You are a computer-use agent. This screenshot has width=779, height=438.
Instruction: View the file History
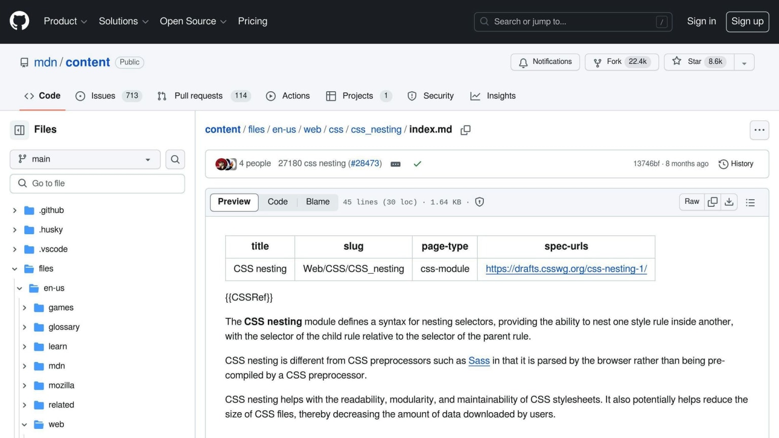[x=736, y=164]
